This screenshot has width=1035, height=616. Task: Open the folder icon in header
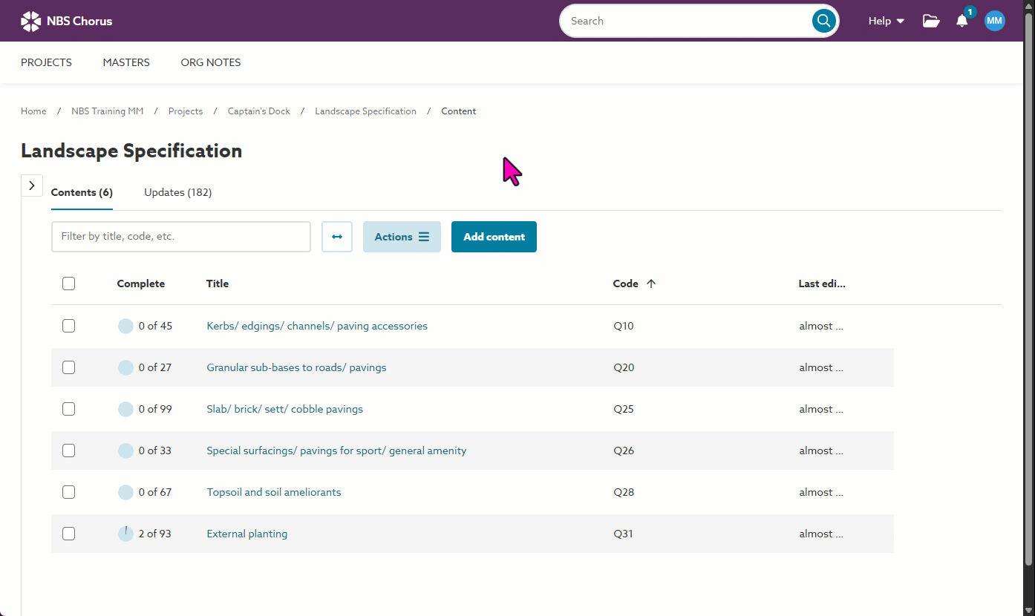(x=931, y=21)
